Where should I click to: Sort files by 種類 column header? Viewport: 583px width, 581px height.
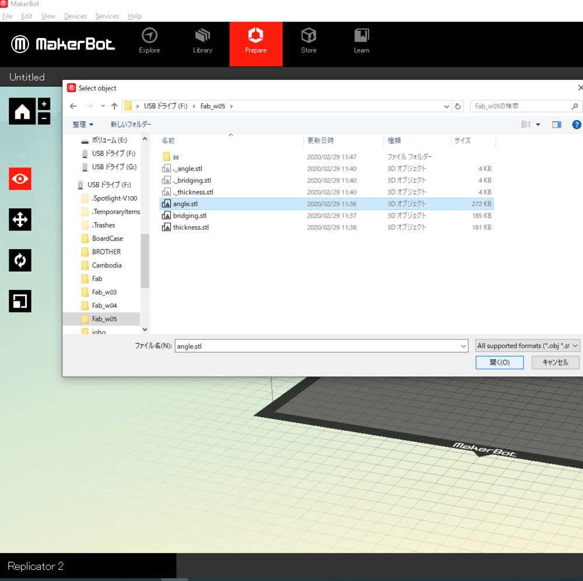pos(417,141)
